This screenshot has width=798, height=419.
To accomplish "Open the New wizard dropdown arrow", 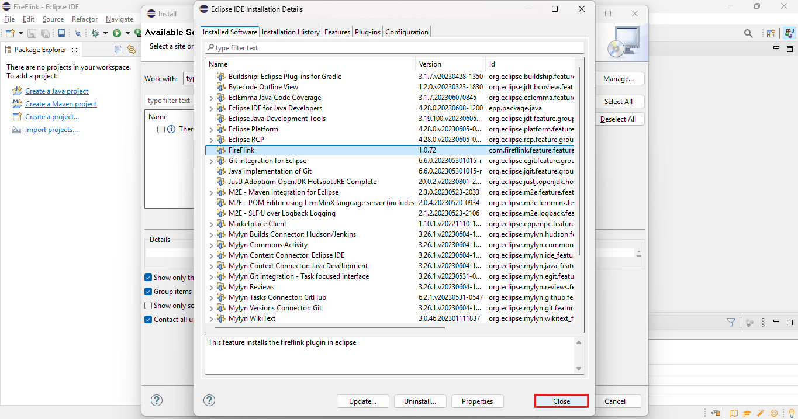I will 20,33.
